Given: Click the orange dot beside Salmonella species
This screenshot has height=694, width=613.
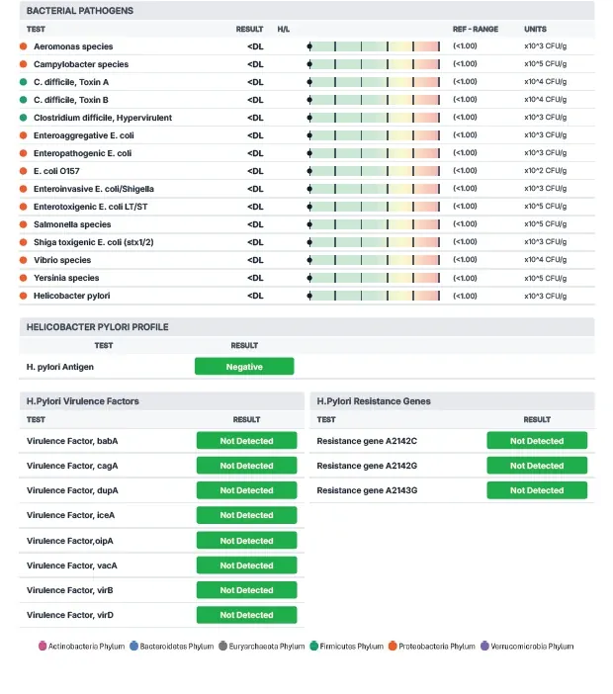Looking at the screenshot, I should 24,224.
